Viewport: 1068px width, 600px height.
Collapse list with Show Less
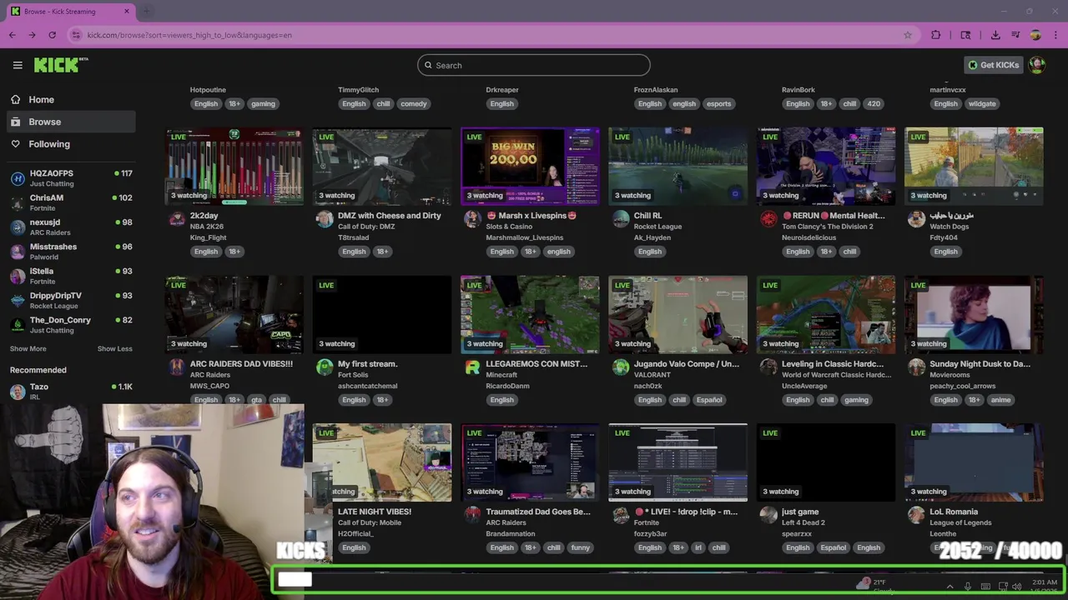(x=114, y=348)
